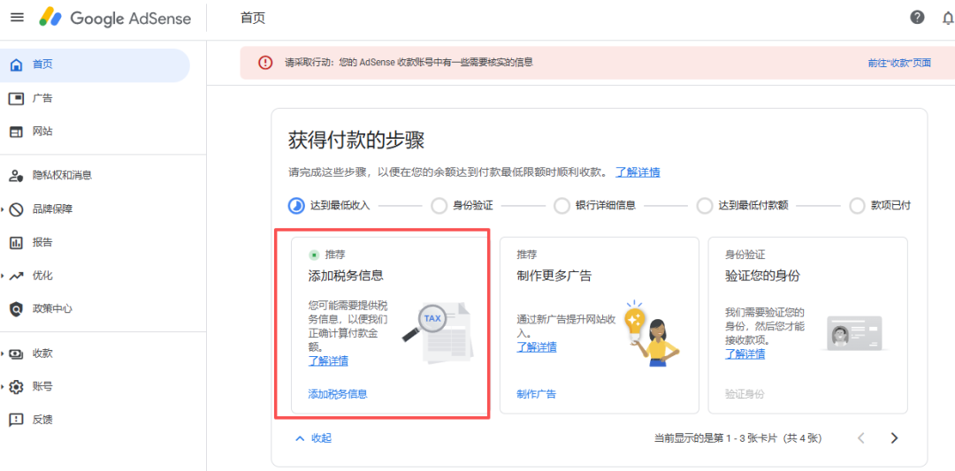Click the red alert warning icon
The width and height of the screenshot is (955, 471).
click(x=265, y=63)
